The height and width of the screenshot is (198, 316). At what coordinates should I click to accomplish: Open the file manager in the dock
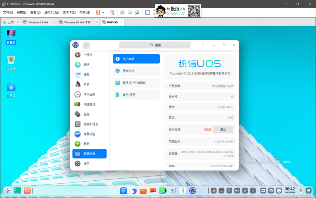[123, 191]
